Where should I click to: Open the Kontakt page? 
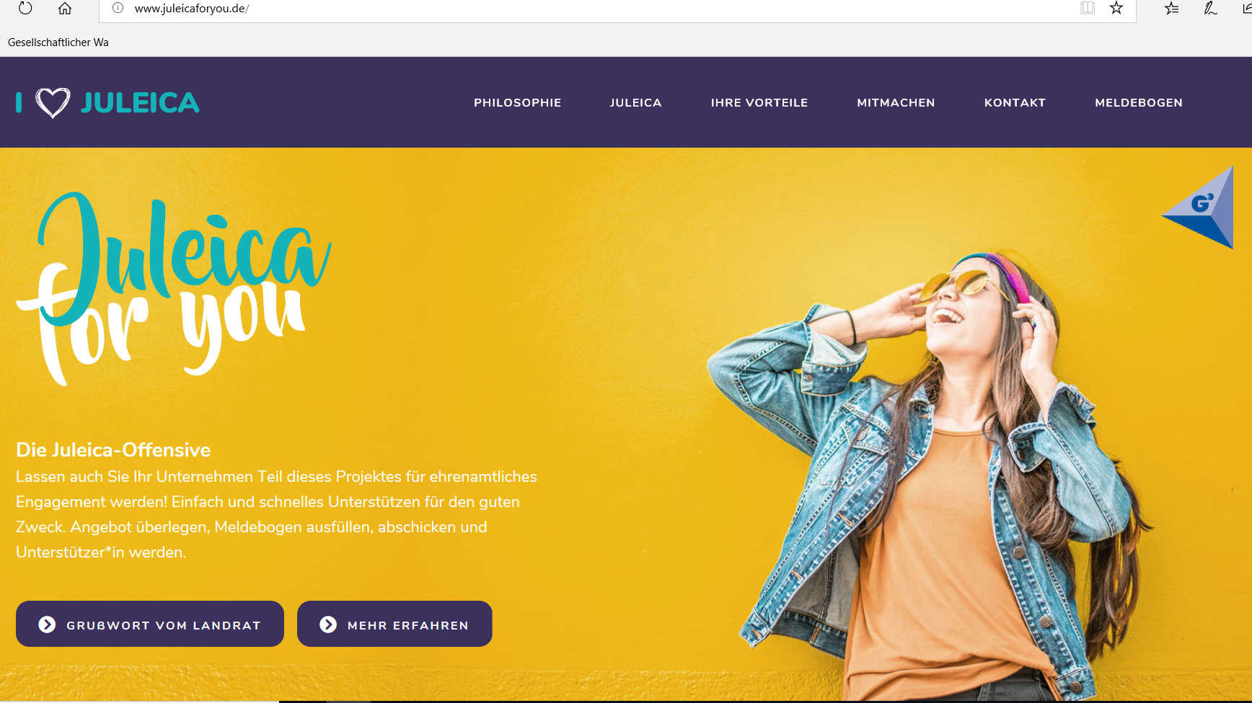coord(1015,102)
